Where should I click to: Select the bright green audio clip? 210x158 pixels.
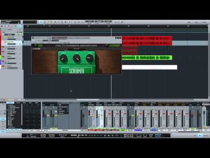click(147, 57)
